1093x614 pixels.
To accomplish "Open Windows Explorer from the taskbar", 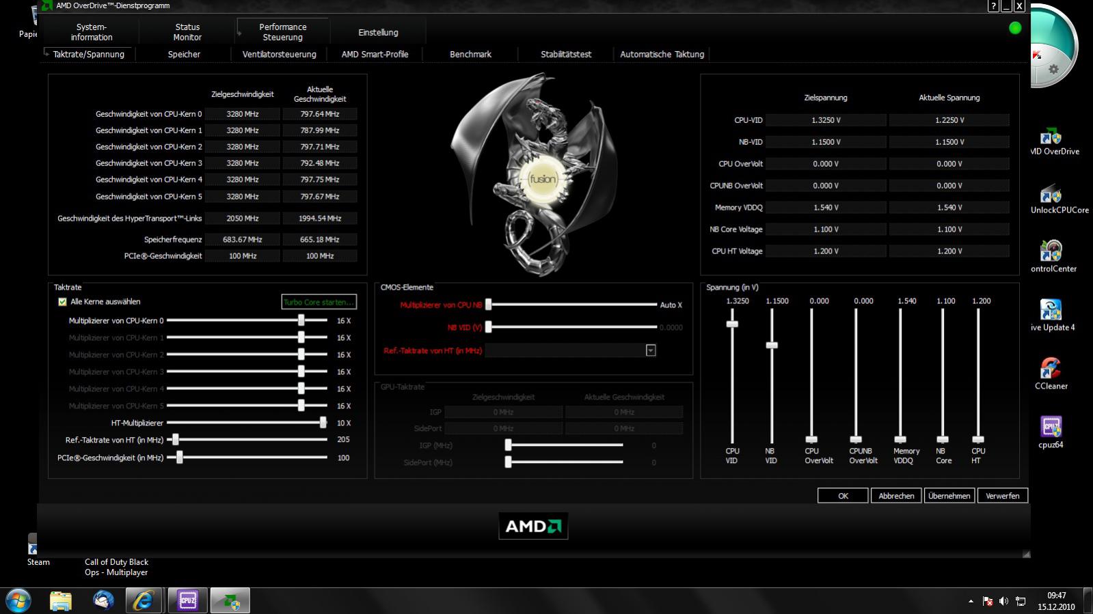I will (61, 600).
